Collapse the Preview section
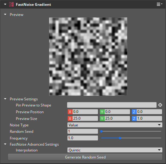The image size is (166, 164). tap(5, 14)
